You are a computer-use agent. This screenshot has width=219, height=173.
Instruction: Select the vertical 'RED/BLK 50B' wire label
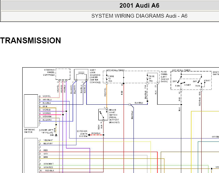coord(200,99)
